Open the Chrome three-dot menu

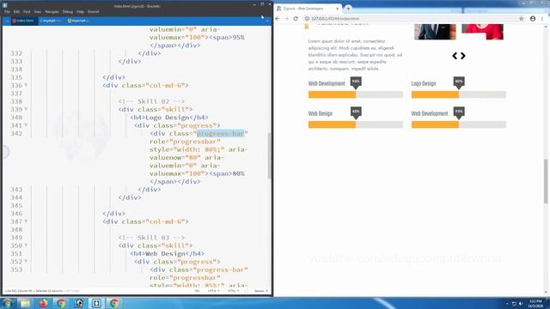tap(542, 19)
